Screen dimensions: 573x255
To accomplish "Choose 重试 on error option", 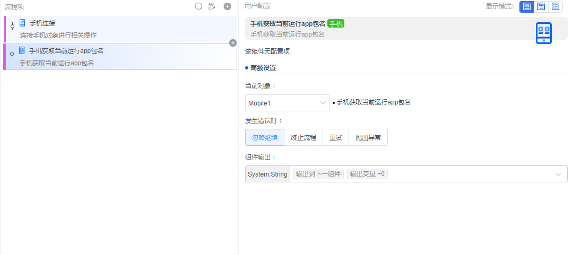I will coord(336,137).
